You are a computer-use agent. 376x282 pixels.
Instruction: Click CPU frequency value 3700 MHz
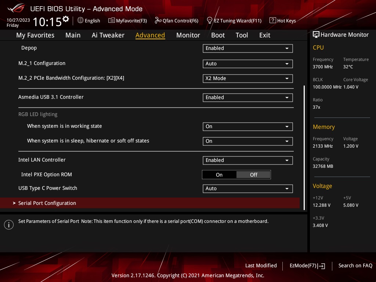(x=323, y=67)
